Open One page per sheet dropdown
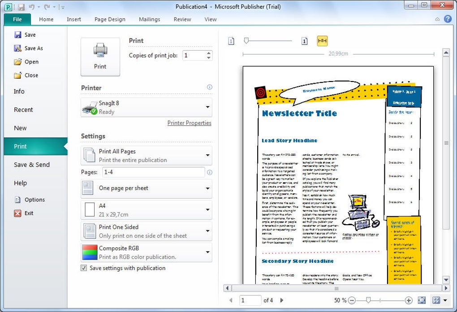457x312 pixels. tap(147, 188)
